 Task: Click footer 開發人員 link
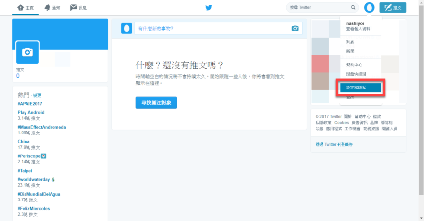click(x=389, y=129)
